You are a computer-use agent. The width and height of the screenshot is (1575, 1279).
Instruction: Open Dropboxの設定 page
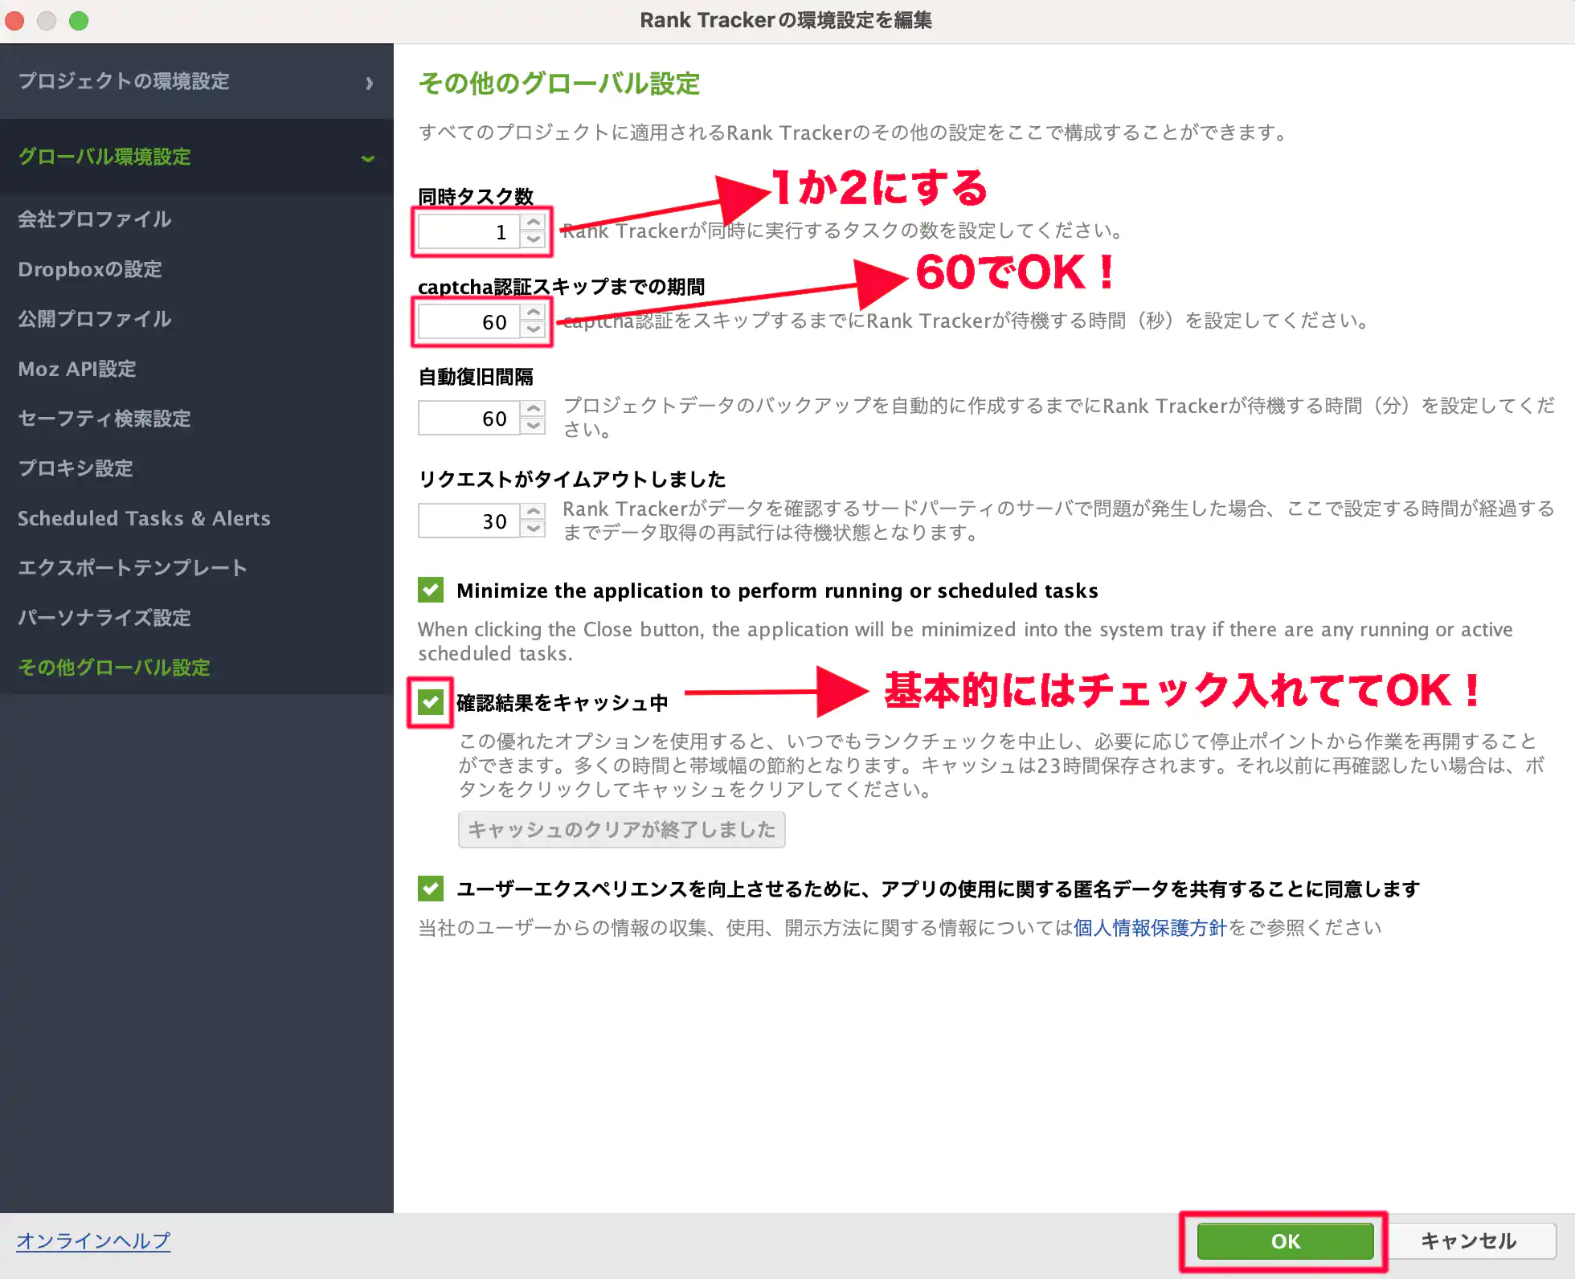[x=90, y=269]
